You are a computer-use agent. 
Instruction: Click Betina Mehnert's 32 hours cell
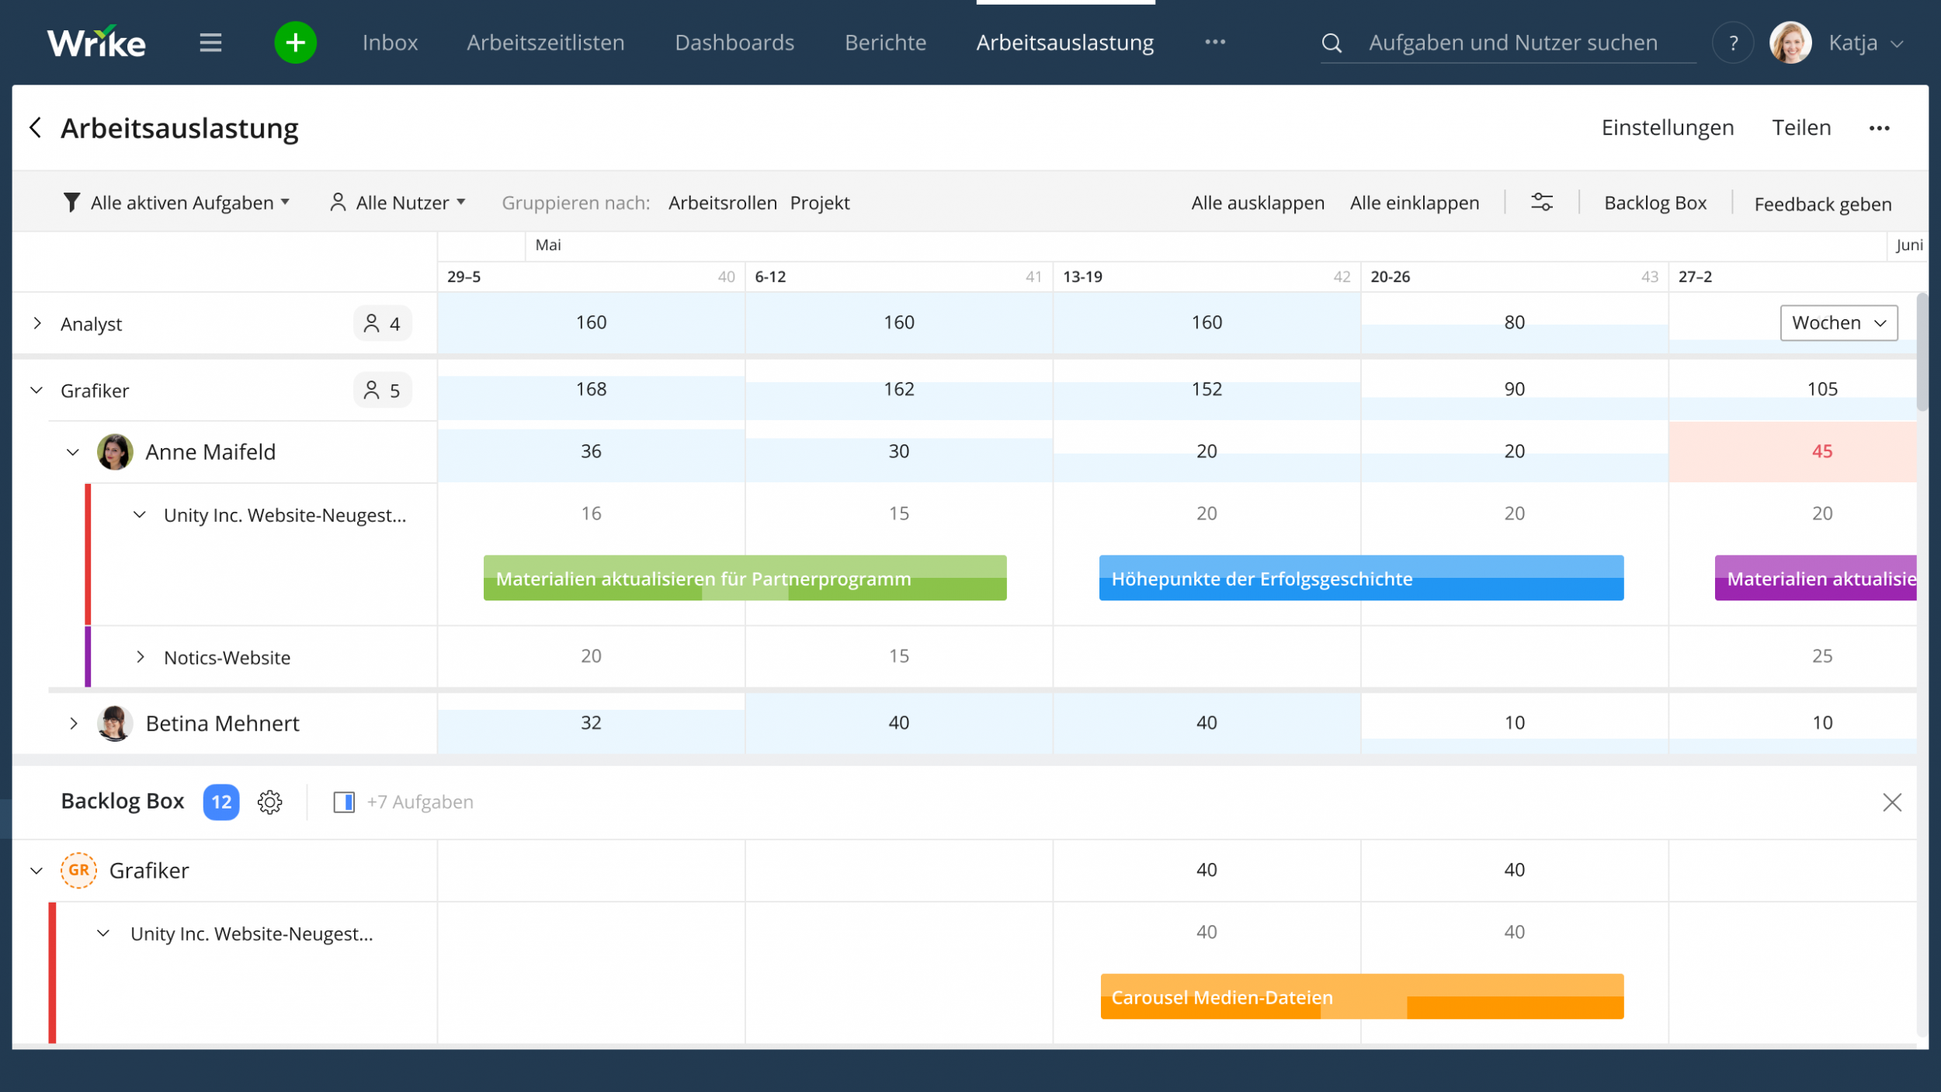[x=591, y=722]
